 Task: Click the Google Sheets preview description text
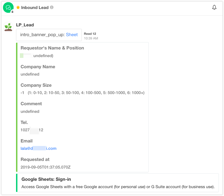click(118, 187)
